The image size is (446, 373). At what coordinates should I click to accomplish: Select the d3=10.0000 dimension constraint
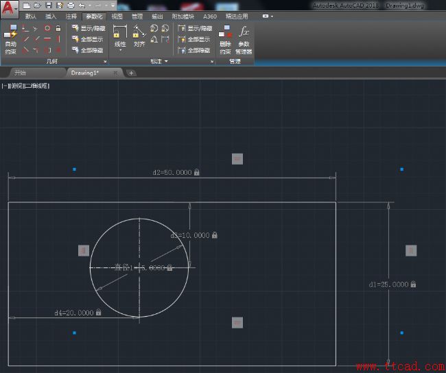[193, 235]
